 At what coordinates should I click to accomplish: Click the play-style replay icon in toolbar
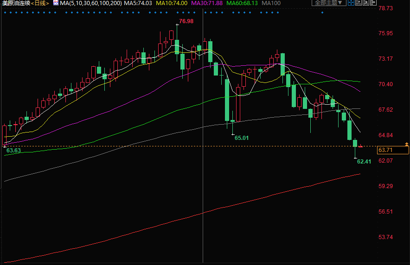365,3
